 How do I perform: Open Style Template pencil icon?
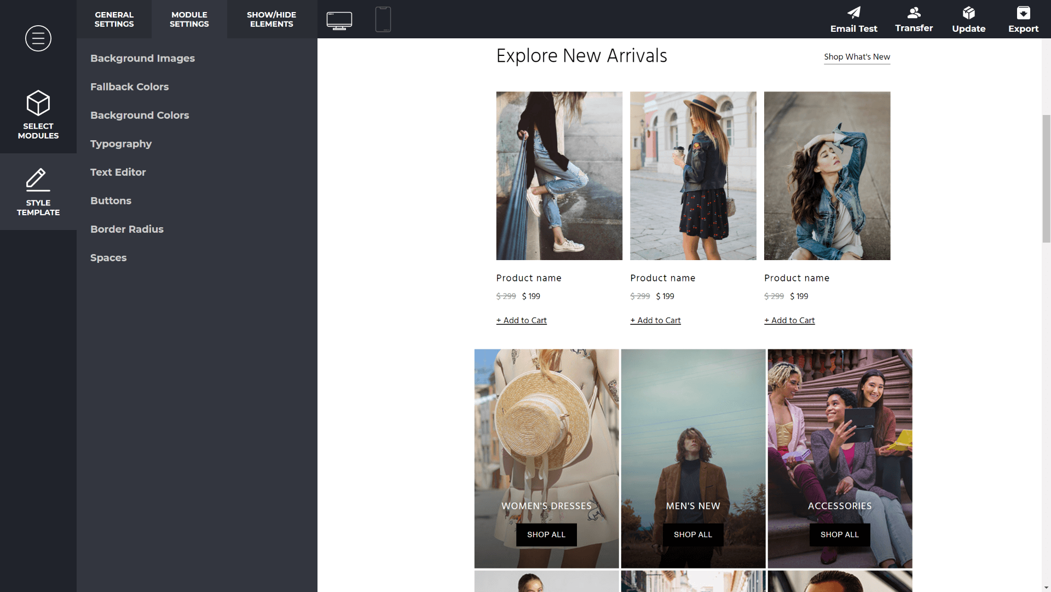pyautogui.click(x=38, y=180)
